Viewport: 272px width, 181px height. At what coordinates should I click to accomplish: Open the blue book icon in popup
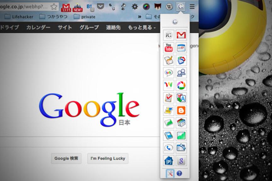[x=169, y=135]
